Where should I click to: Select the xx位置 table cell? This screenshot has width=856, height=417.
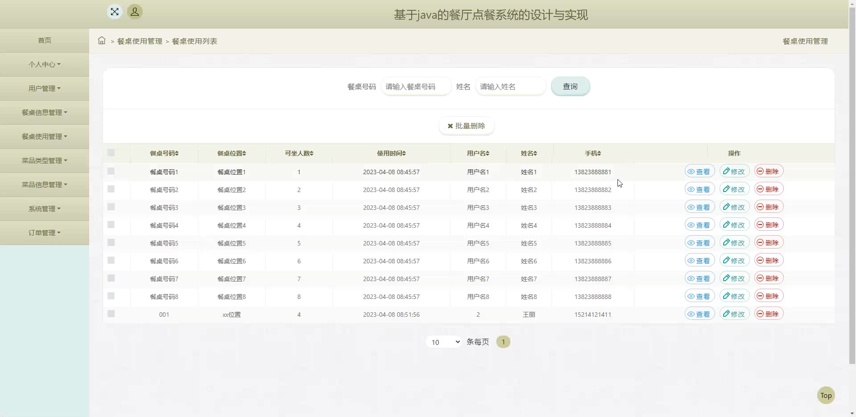[x=231, y=315]
